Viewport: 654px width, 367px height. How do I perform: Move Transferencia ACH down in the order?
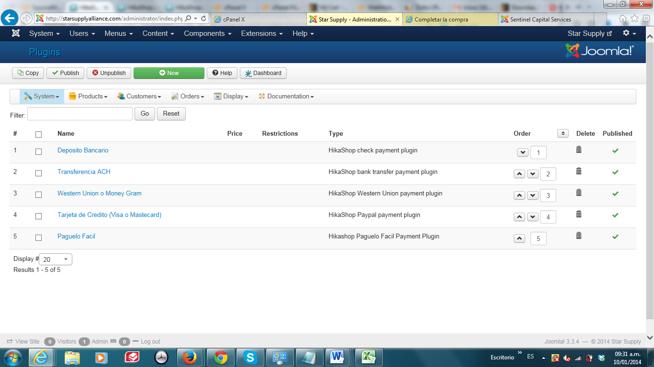point(533,174)
